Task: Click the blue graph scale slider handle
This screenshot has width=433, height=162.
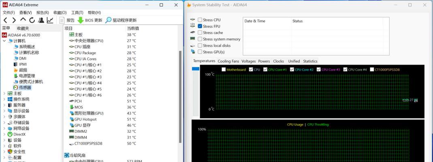Action: 196,69
